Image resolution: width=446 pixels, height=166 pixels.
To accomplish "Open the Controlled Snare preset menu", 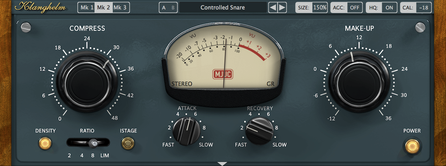I will click(x=223, y=7).
